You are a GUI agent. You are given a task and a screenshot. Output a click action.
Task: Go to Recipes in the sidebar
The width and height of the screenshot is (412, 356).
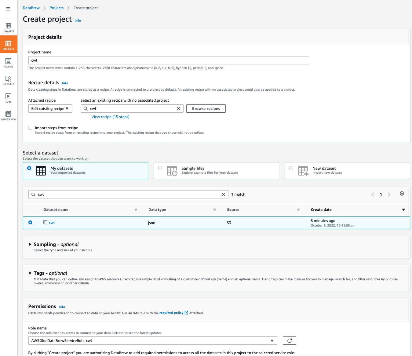click(x=9, y=63)
